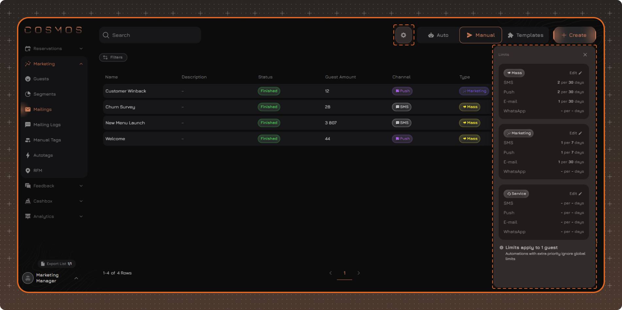Expand the Analytics section chevron
This screenshot has width=622, height=310.
tap(81, 216)
